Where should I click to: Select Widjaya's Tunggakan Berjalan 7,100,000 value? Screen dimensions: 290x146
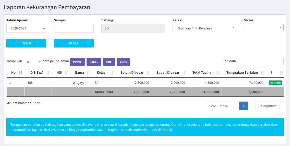point(256,83)
